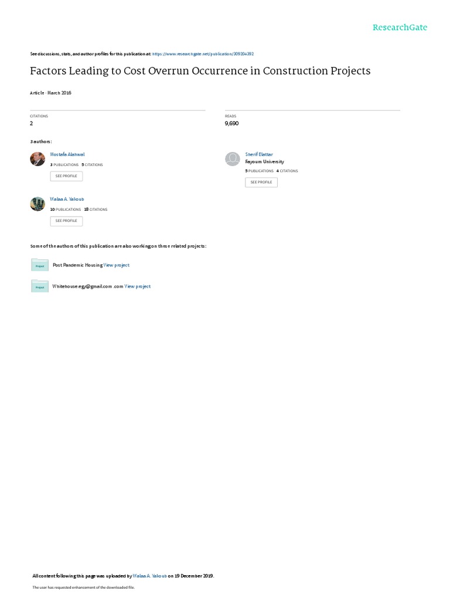Click the Post Pandemic Housing project folder icon
The height and width of the screenshot is (601, 450).
tap(40, 265)
